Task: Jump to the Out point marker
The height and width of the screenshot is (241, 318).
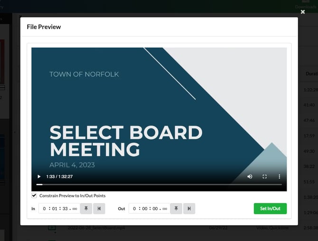Action: [x=189, y=209]
